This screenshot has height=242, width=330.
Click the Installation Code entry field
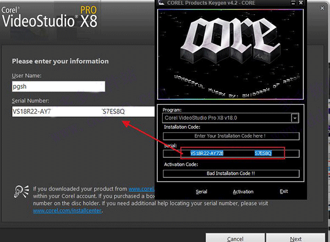tap(231, 136)
